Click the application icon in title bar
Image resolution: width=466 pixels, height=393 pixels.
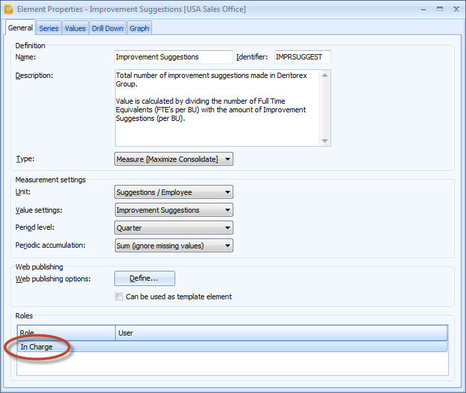8,9
